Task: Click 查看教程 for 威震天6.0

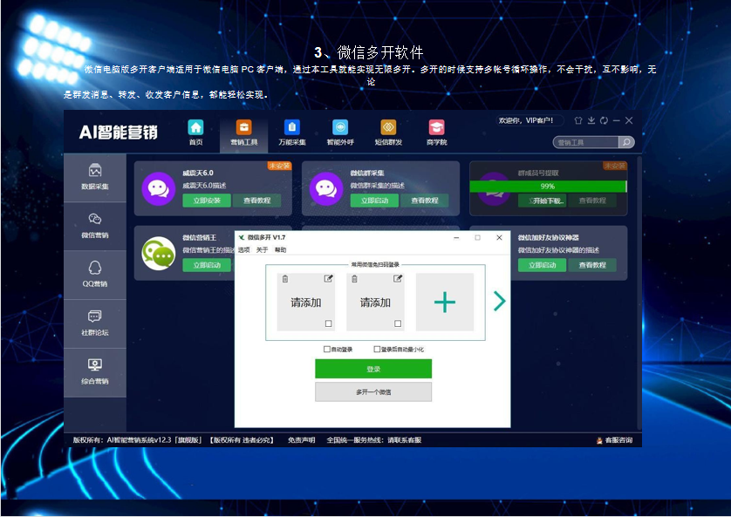Action: click(256, 201)
